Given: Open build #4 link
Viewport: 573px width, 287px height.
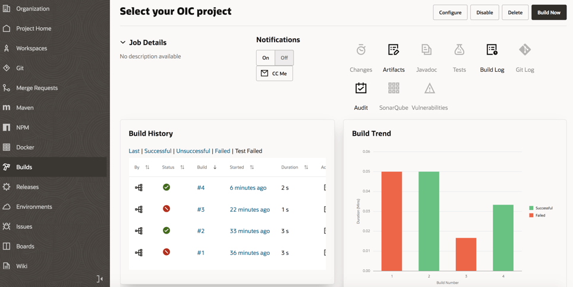Looking at the screenshot, I should coord(201,188).
